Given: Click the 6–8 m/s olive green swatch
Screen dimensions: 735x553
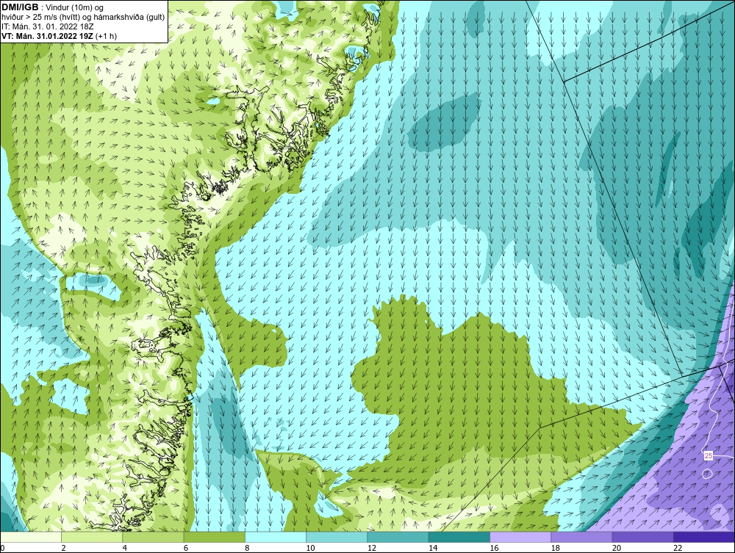Looking at the screenshot, I should (214, 537).
